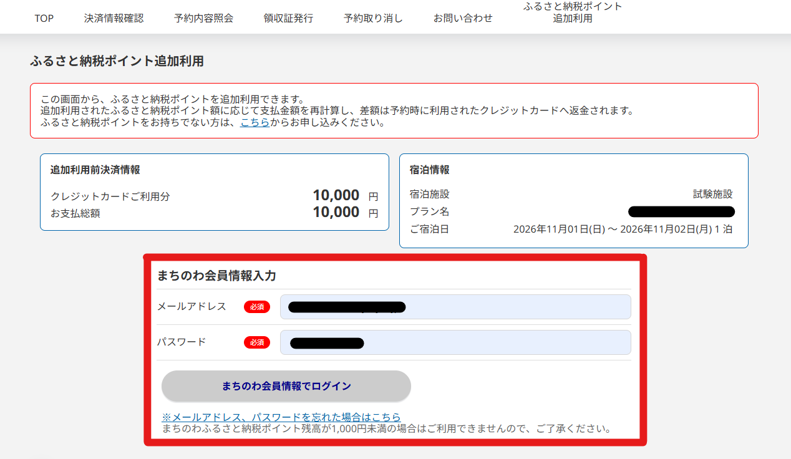Open the 予約内容照会 menu item
This screenshot has width=791, height=459.
(x=203, y=18)
